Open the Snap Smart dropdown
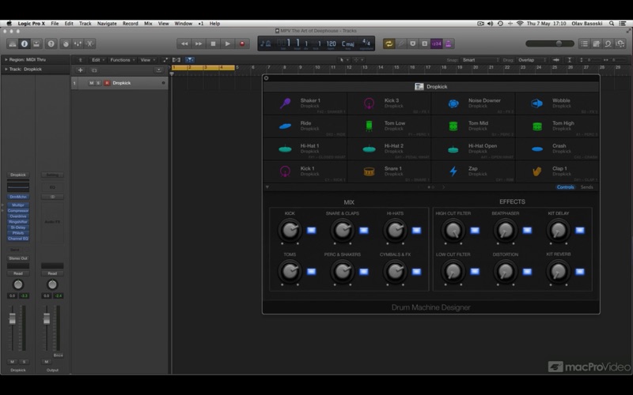 (480, 60)
